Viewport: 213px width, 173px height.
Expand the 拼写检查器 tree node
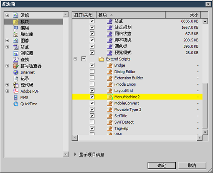tap(7, 66)
